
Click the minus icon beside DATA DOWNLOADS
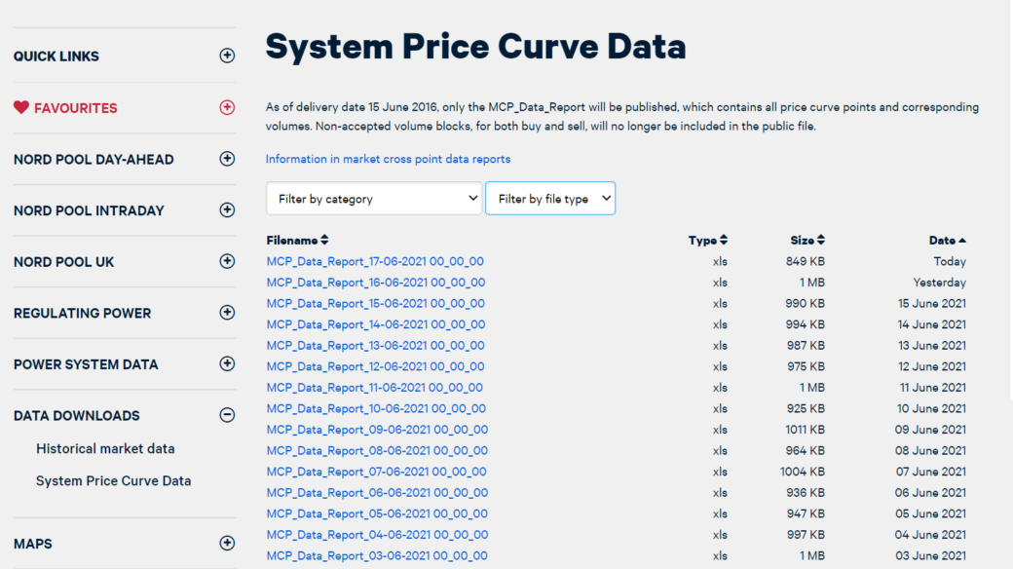coord(227,414)
